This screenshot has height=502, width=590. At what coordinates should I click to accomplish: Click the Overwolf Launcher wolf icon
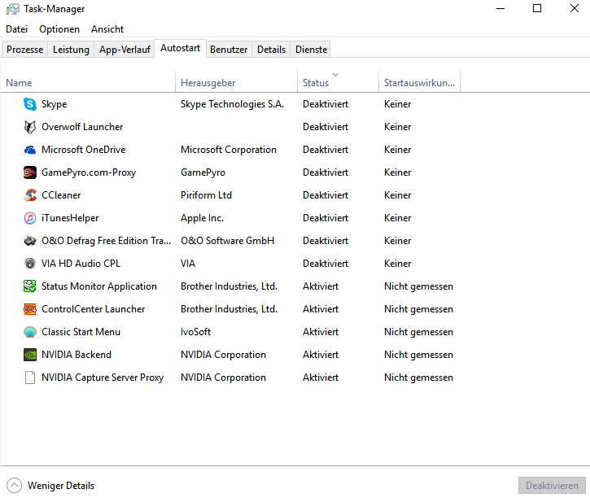(30, 127)
